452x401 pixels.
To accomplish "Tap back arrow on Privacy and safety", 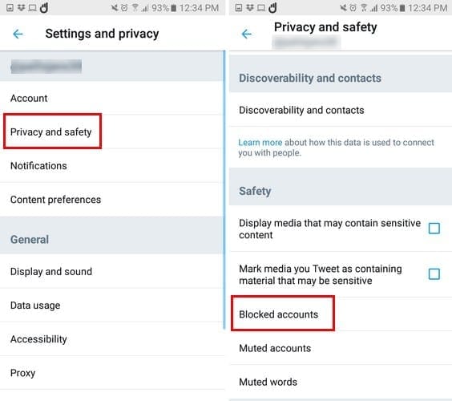I will click(247, 34).
